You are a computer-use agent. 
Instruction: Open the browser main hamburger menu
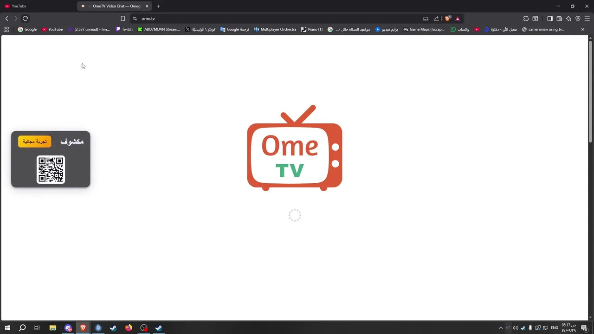coord(587,19)
